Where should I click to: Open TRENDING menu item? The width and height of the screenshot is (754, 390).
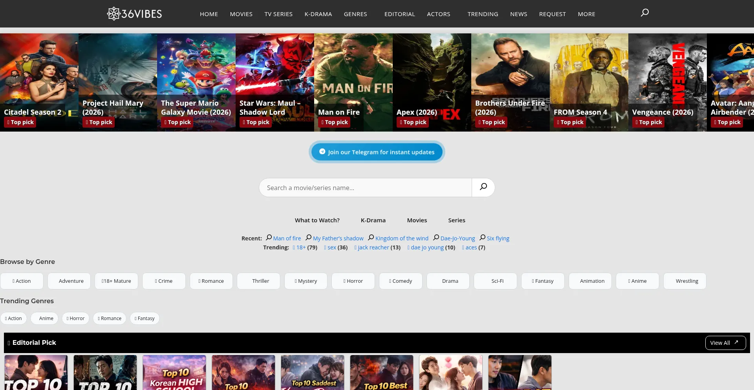483,14
